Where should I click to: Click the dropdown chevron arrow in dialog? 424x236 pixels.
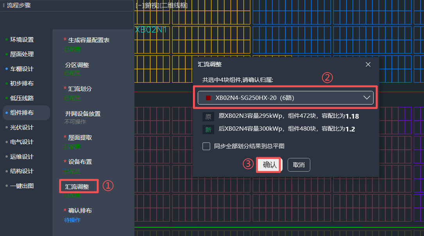point(367,98)
